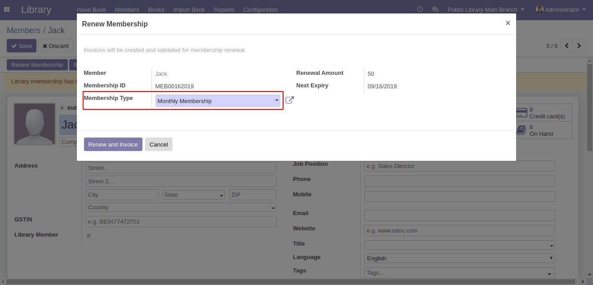Toggle the Library Member checkbox
This screenshot has width=593, height=285.
(x=89, y=235)
